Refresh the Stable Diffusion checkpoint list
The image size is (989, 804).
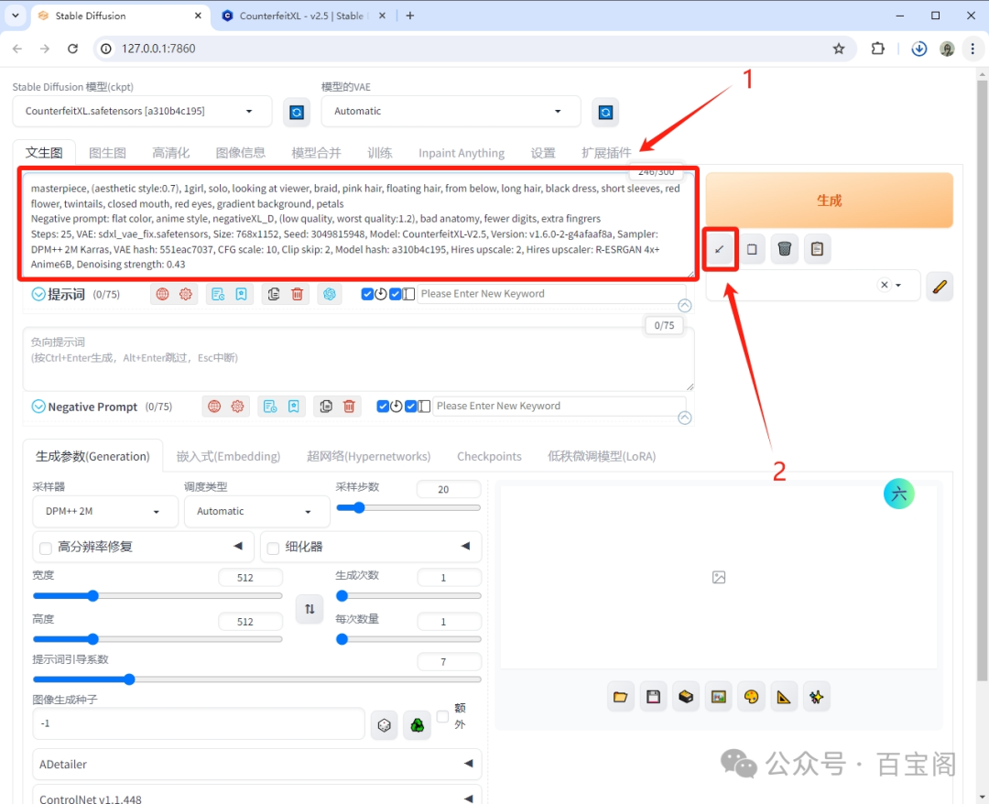tap(297, 113)
